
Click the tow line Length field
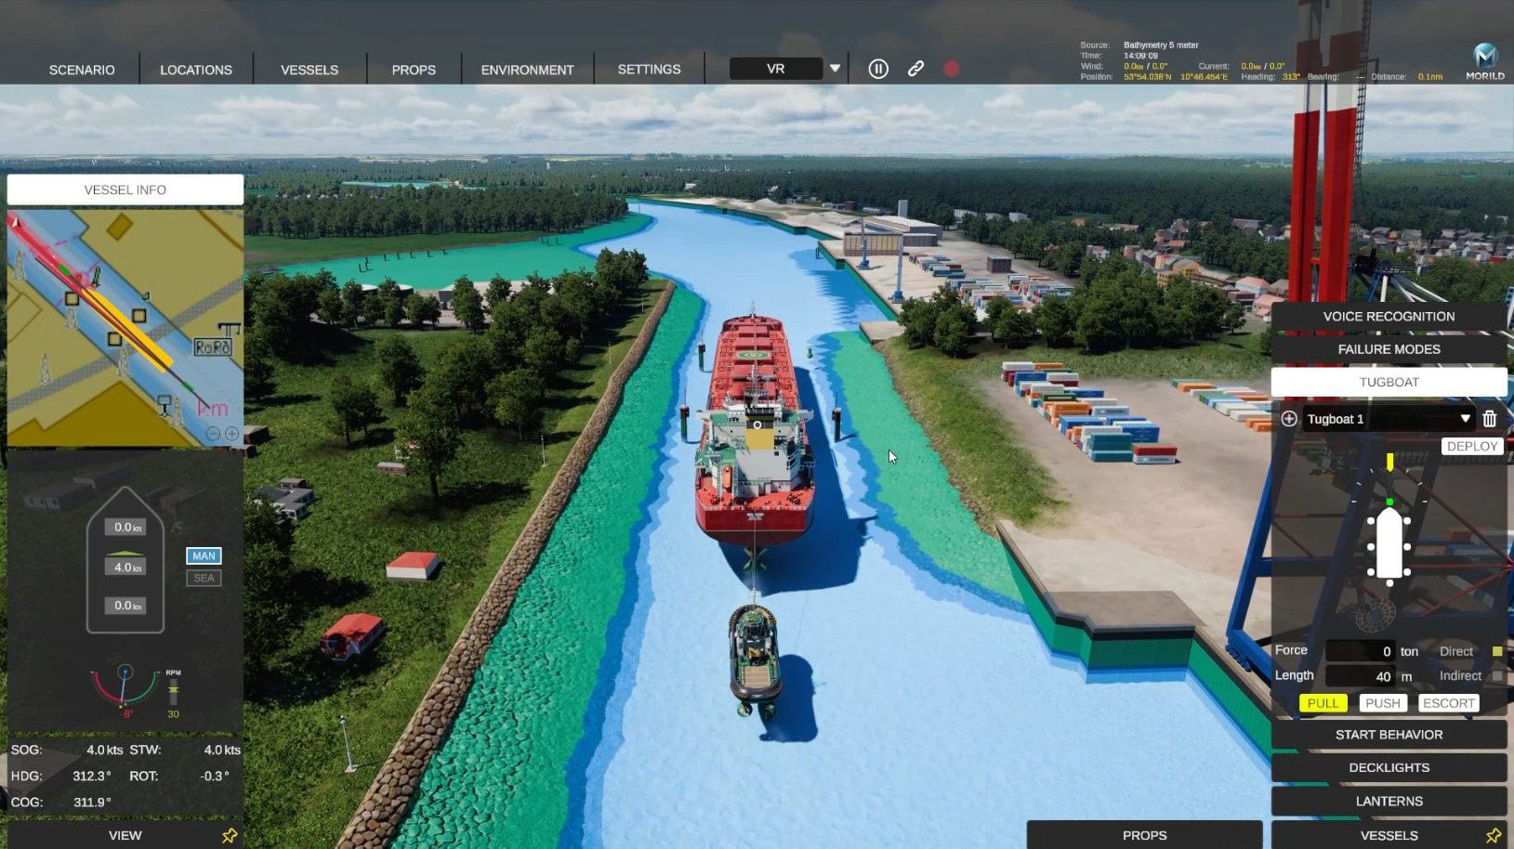(x=1361, y=676)
